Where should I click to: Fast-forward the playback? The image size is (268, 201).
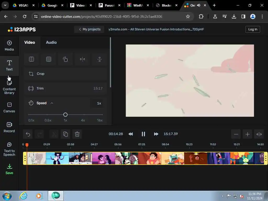tap(156, 134)
